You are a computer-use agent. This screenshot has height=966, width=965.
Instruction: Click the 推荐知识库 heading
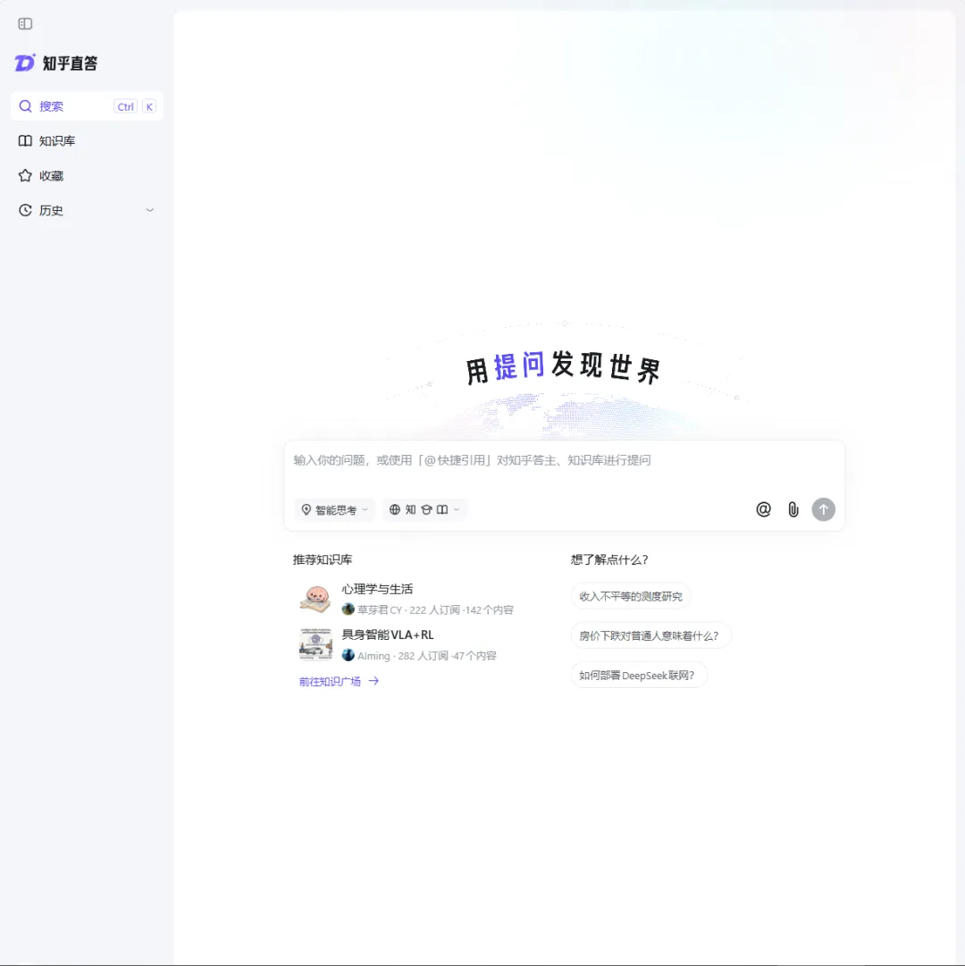[x=322, y=559]
